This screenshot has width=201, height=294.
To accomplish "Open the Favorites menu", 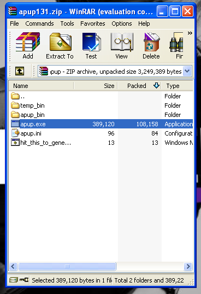I will click(x=93, y=23).
